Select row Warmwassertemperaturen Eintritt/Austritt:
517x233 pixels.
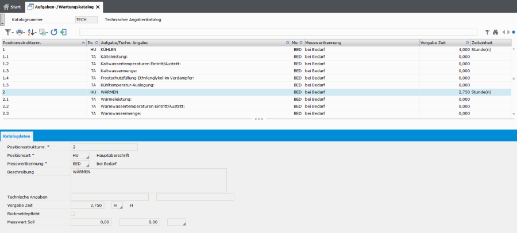[x=257, y=106]
